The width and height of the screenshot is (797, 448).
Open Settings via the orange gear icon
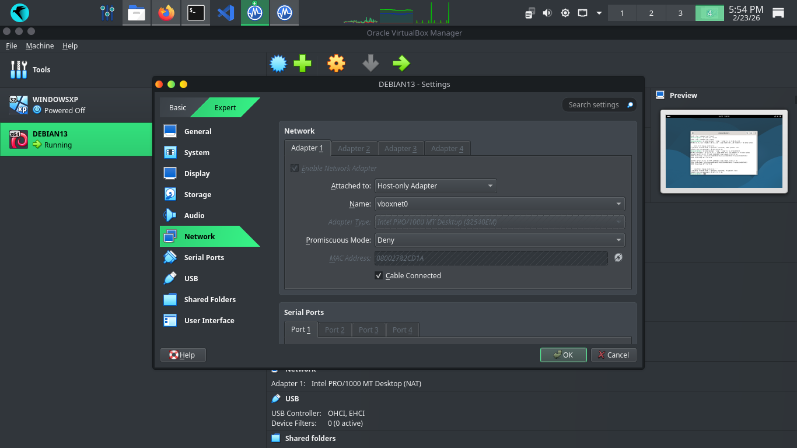click(336, 64)
